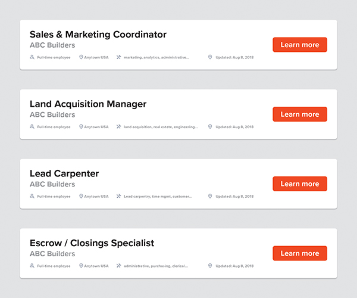The image size is (357, 298).
Task: Click Learn more for Land Acquisition Manager
Action: click(300, 114)
